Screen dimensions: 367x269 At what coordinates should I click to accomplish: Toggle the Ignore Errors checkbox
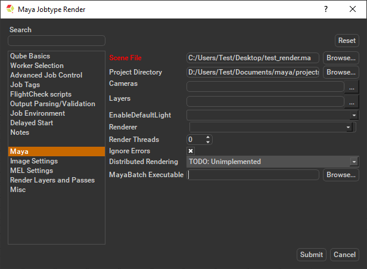click(x=191, y=151)
